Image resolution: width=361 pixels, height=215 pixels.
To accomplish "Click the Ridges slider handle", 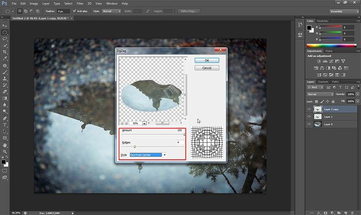I will [134, 146].
